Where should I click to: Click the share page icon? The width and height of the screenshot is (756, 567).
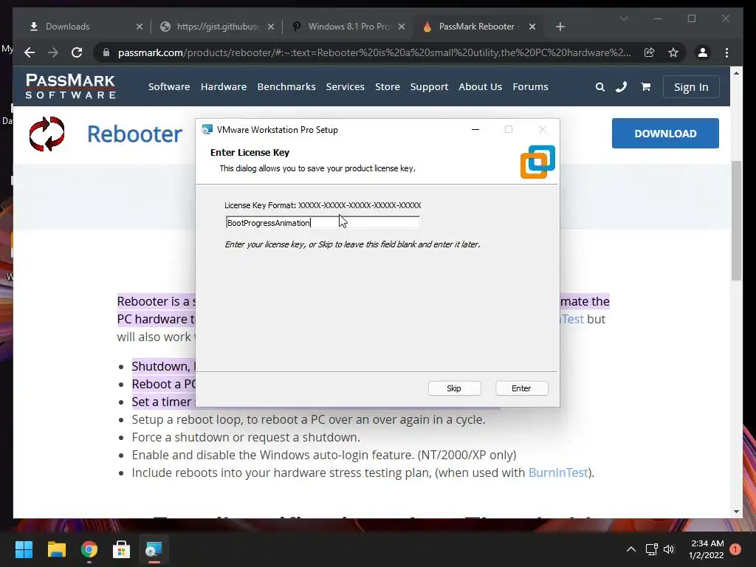[x=650, y=52]
